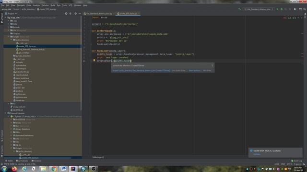Open the TODO tool window tab
The image size is (307, 172).
(x=9, y=161)
